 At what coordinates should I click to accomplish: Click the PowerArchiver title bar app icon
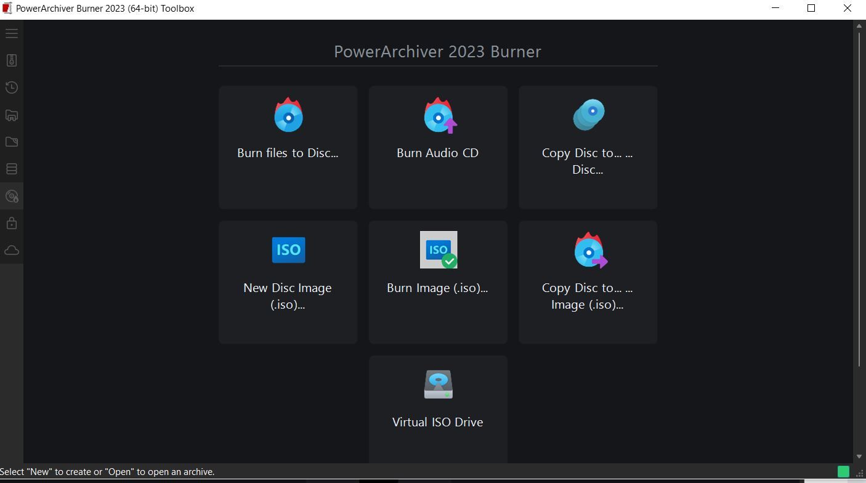tap(7, 9)
